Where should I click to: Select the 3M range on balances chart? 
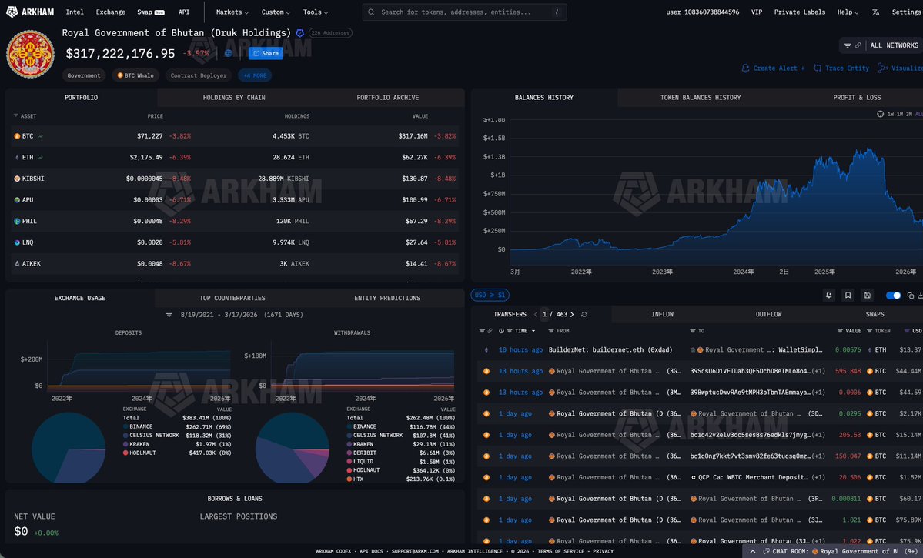[x=909, y=114]
